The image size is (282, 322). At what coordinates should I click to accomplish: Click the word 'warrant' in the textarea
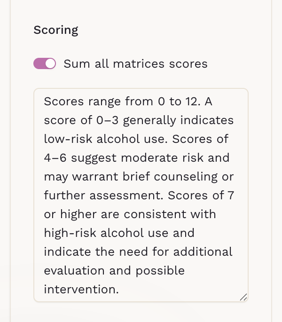click(x=95, y=177)
